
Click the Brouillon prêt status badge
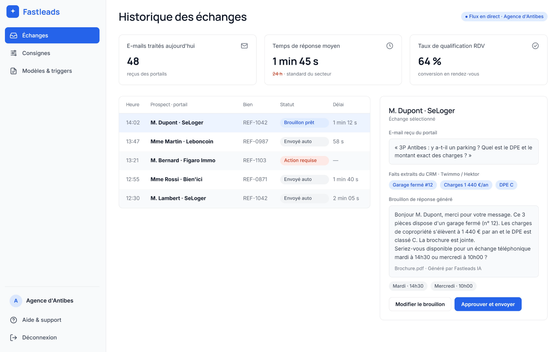304,122
